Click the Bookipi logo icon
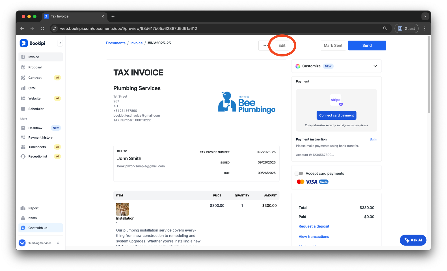Image resolution: width=447 pixels, height=271 pixels. 23,43
